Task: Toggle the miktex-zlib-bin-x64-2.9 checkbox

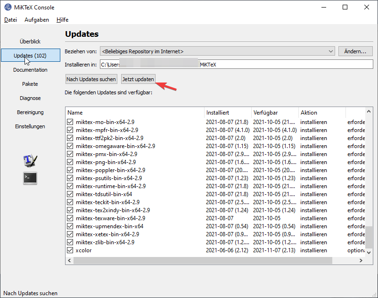Action: click(x=70, y=242)
